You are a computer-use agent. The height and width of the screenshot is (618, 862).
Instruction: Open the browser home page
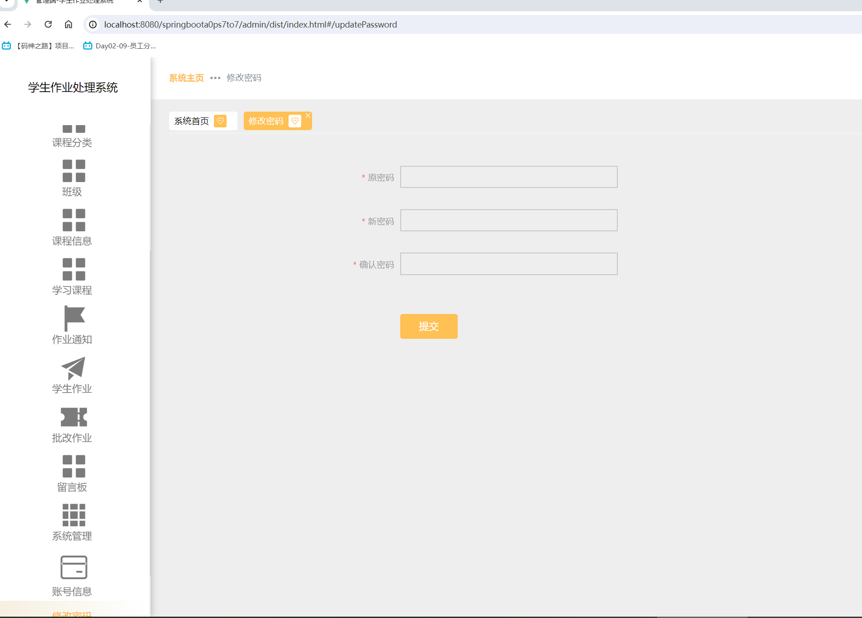click(68, 24)
